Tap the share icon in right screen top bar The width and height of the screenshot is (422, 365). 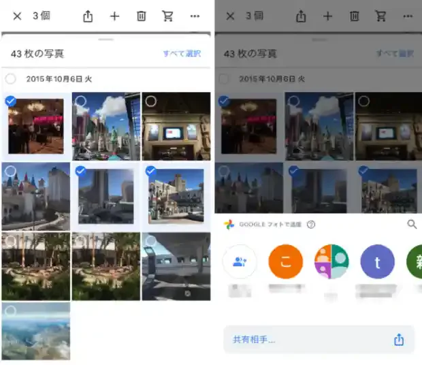[301, 16]
